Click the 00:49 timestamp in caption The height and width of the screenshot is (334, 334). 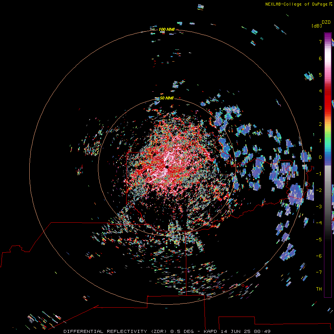(x=262, y=331)
